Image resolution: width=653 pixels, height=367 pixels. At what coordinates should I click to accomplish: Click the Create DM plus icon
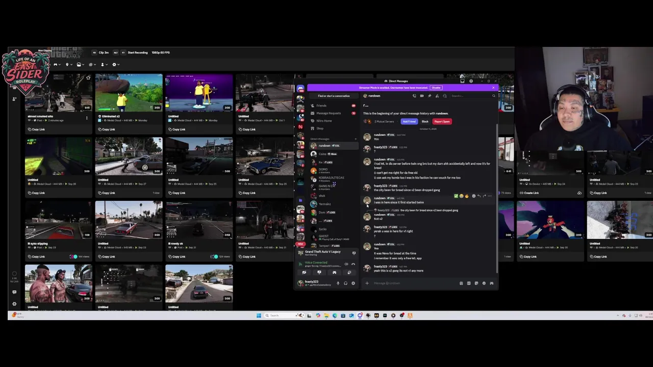[356, 139]
